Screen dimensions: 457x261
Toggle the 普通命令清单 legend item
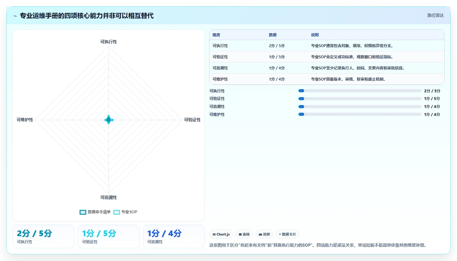coord(95,212)
